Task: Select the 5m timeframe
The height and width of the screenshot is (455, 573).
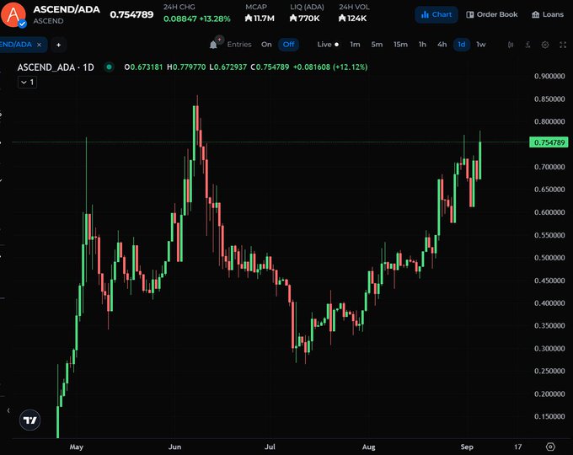Action: (x=377, y=45)
